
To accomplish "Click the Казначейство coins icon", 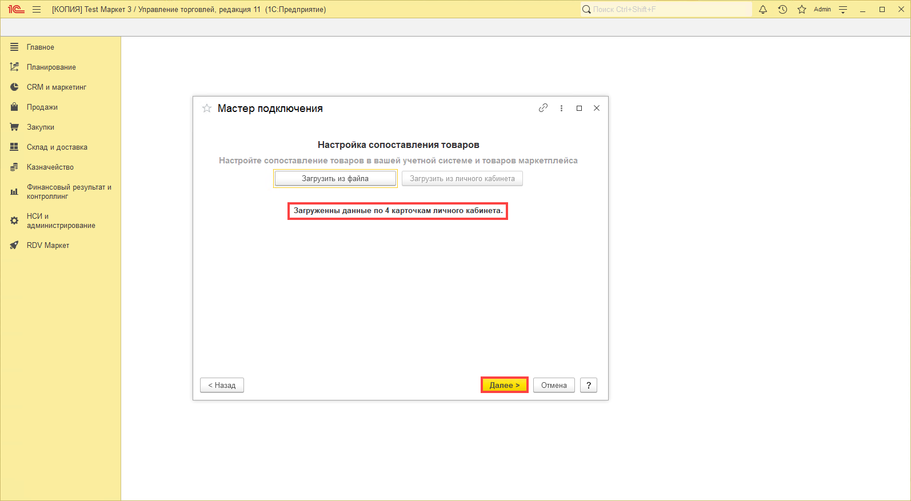I will [14, 167].
